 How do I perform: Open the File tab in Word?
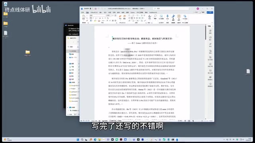click(x=82, y=12)
